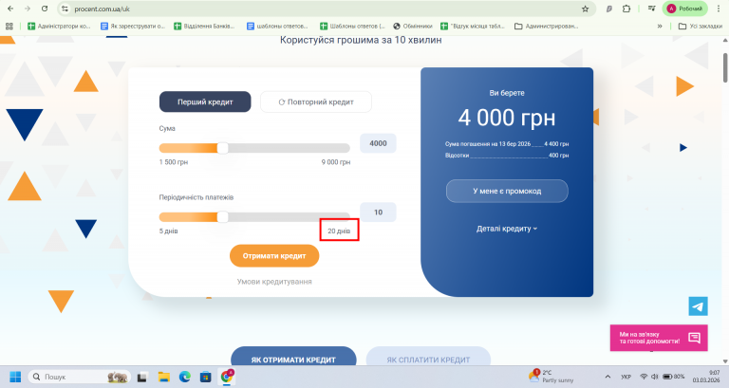Open Усі закладки folder
This screenshot has width=729, height=388.
(701, 26)
